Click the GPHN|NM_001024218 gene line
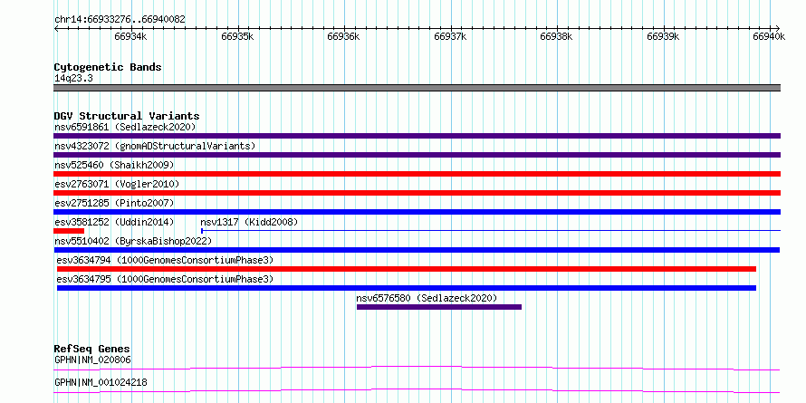Image resolution: width=806 pixels, height=403 pixels. [x=417, y=390]
